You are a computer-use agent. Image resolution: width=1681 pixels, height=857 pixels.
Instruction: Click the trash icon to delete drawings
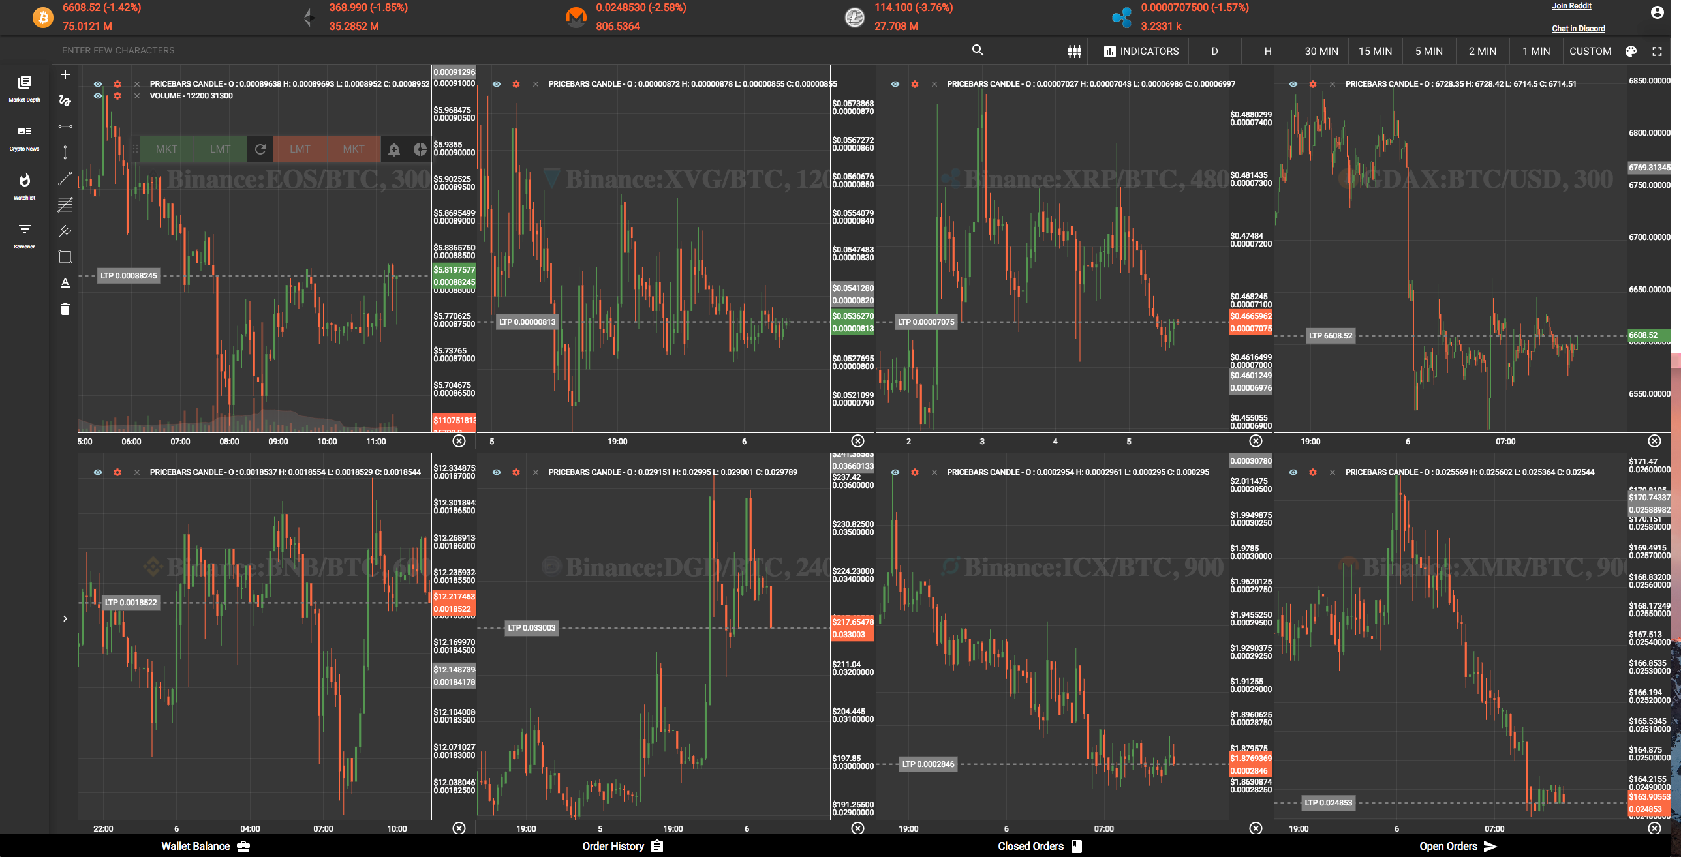(65, 309)
